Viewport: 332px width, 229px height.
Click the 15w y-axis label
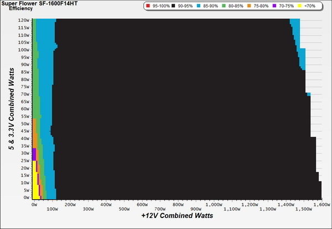point(25,175)
